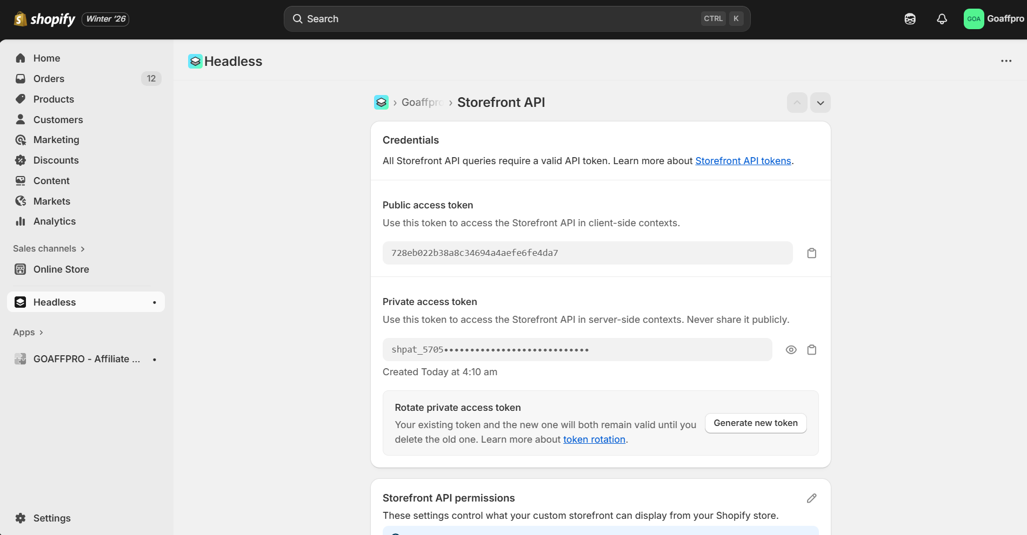1027x535 pixels.
Task: Open the notifications bell
Action: 942,19
